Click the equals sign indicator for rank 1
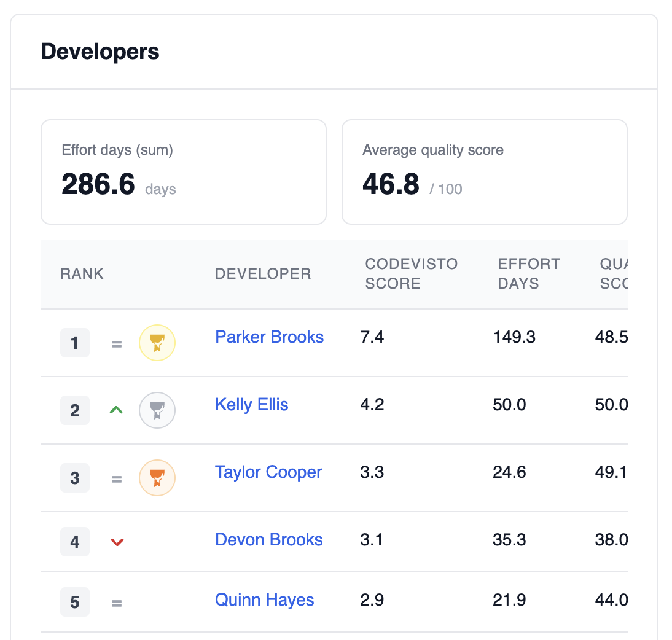Viewport: 672px width, 640px height. tap(117, 345)
